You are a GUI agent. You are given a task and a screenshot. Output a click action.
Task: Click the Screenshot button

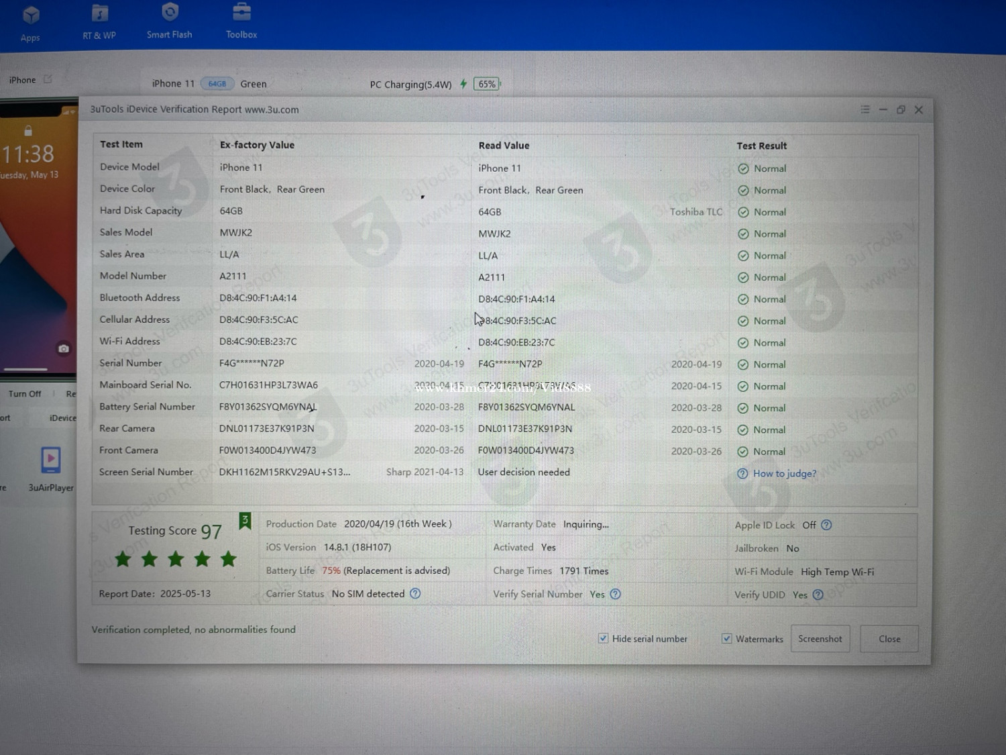click(820, 639)
